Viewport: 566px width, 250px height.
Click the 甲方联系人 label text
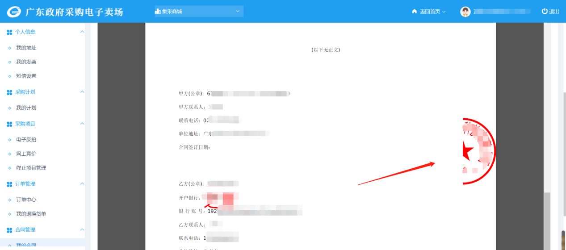pyautogui.click(x=192, y=107)
